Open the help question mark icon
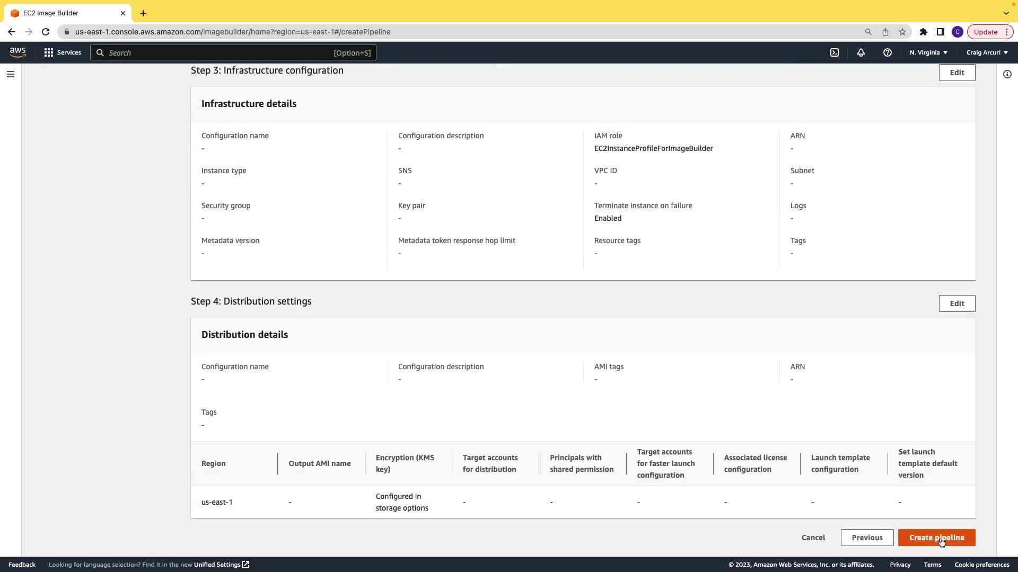This screenshot has height=572, width=1018. (888, 52)
